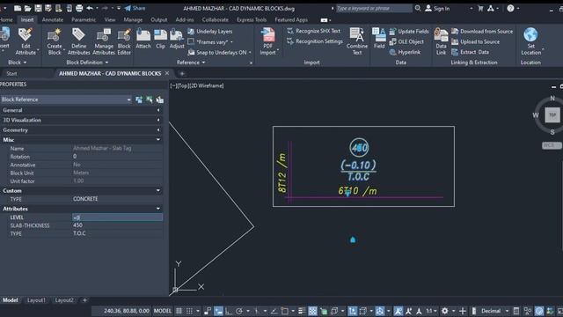Toggle ortho mode in status bar

click(229, 311)
